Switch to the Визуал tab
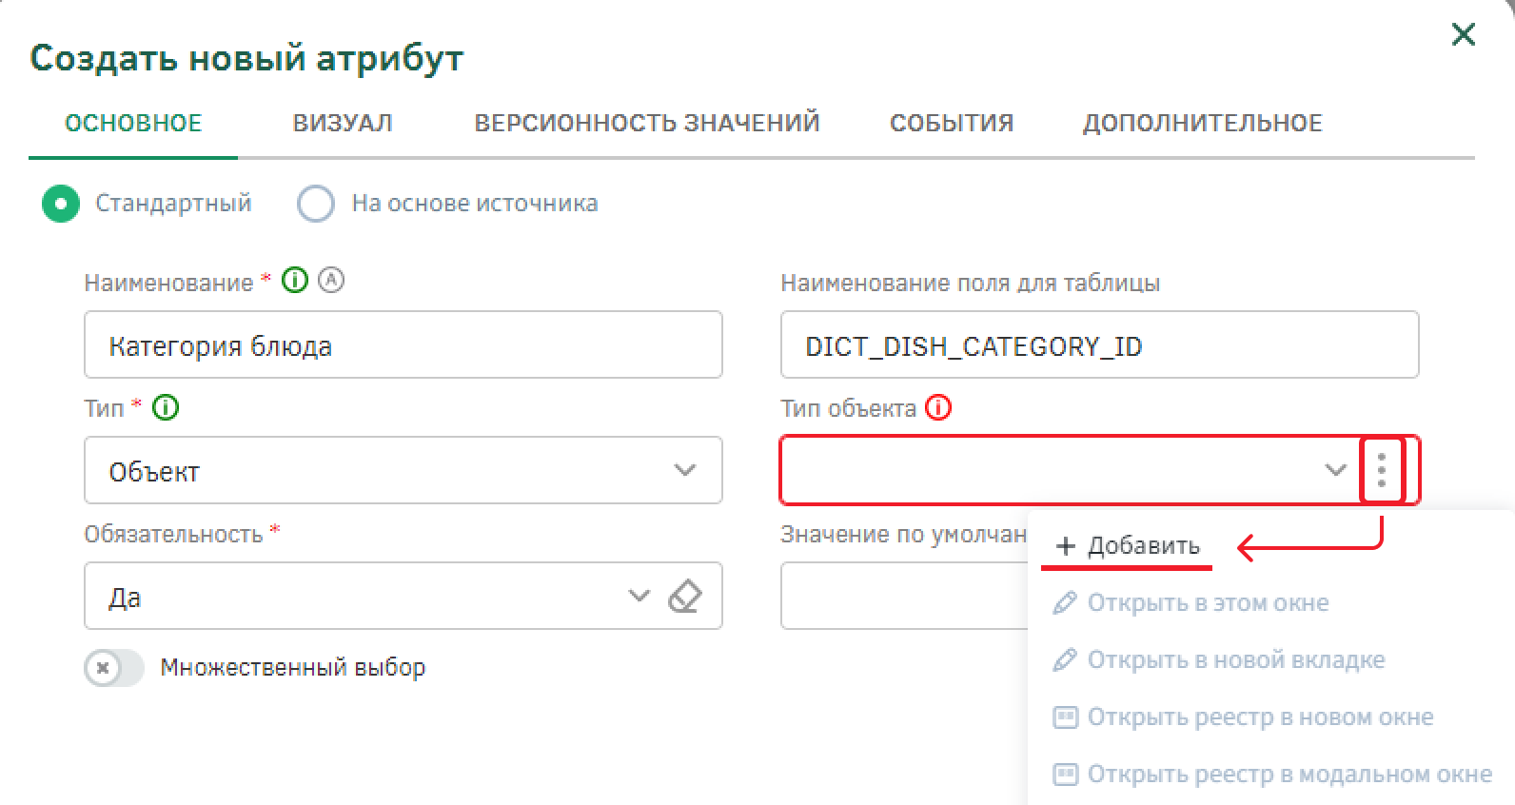This screenshot has width=1515, height=805. pos(343,124)
